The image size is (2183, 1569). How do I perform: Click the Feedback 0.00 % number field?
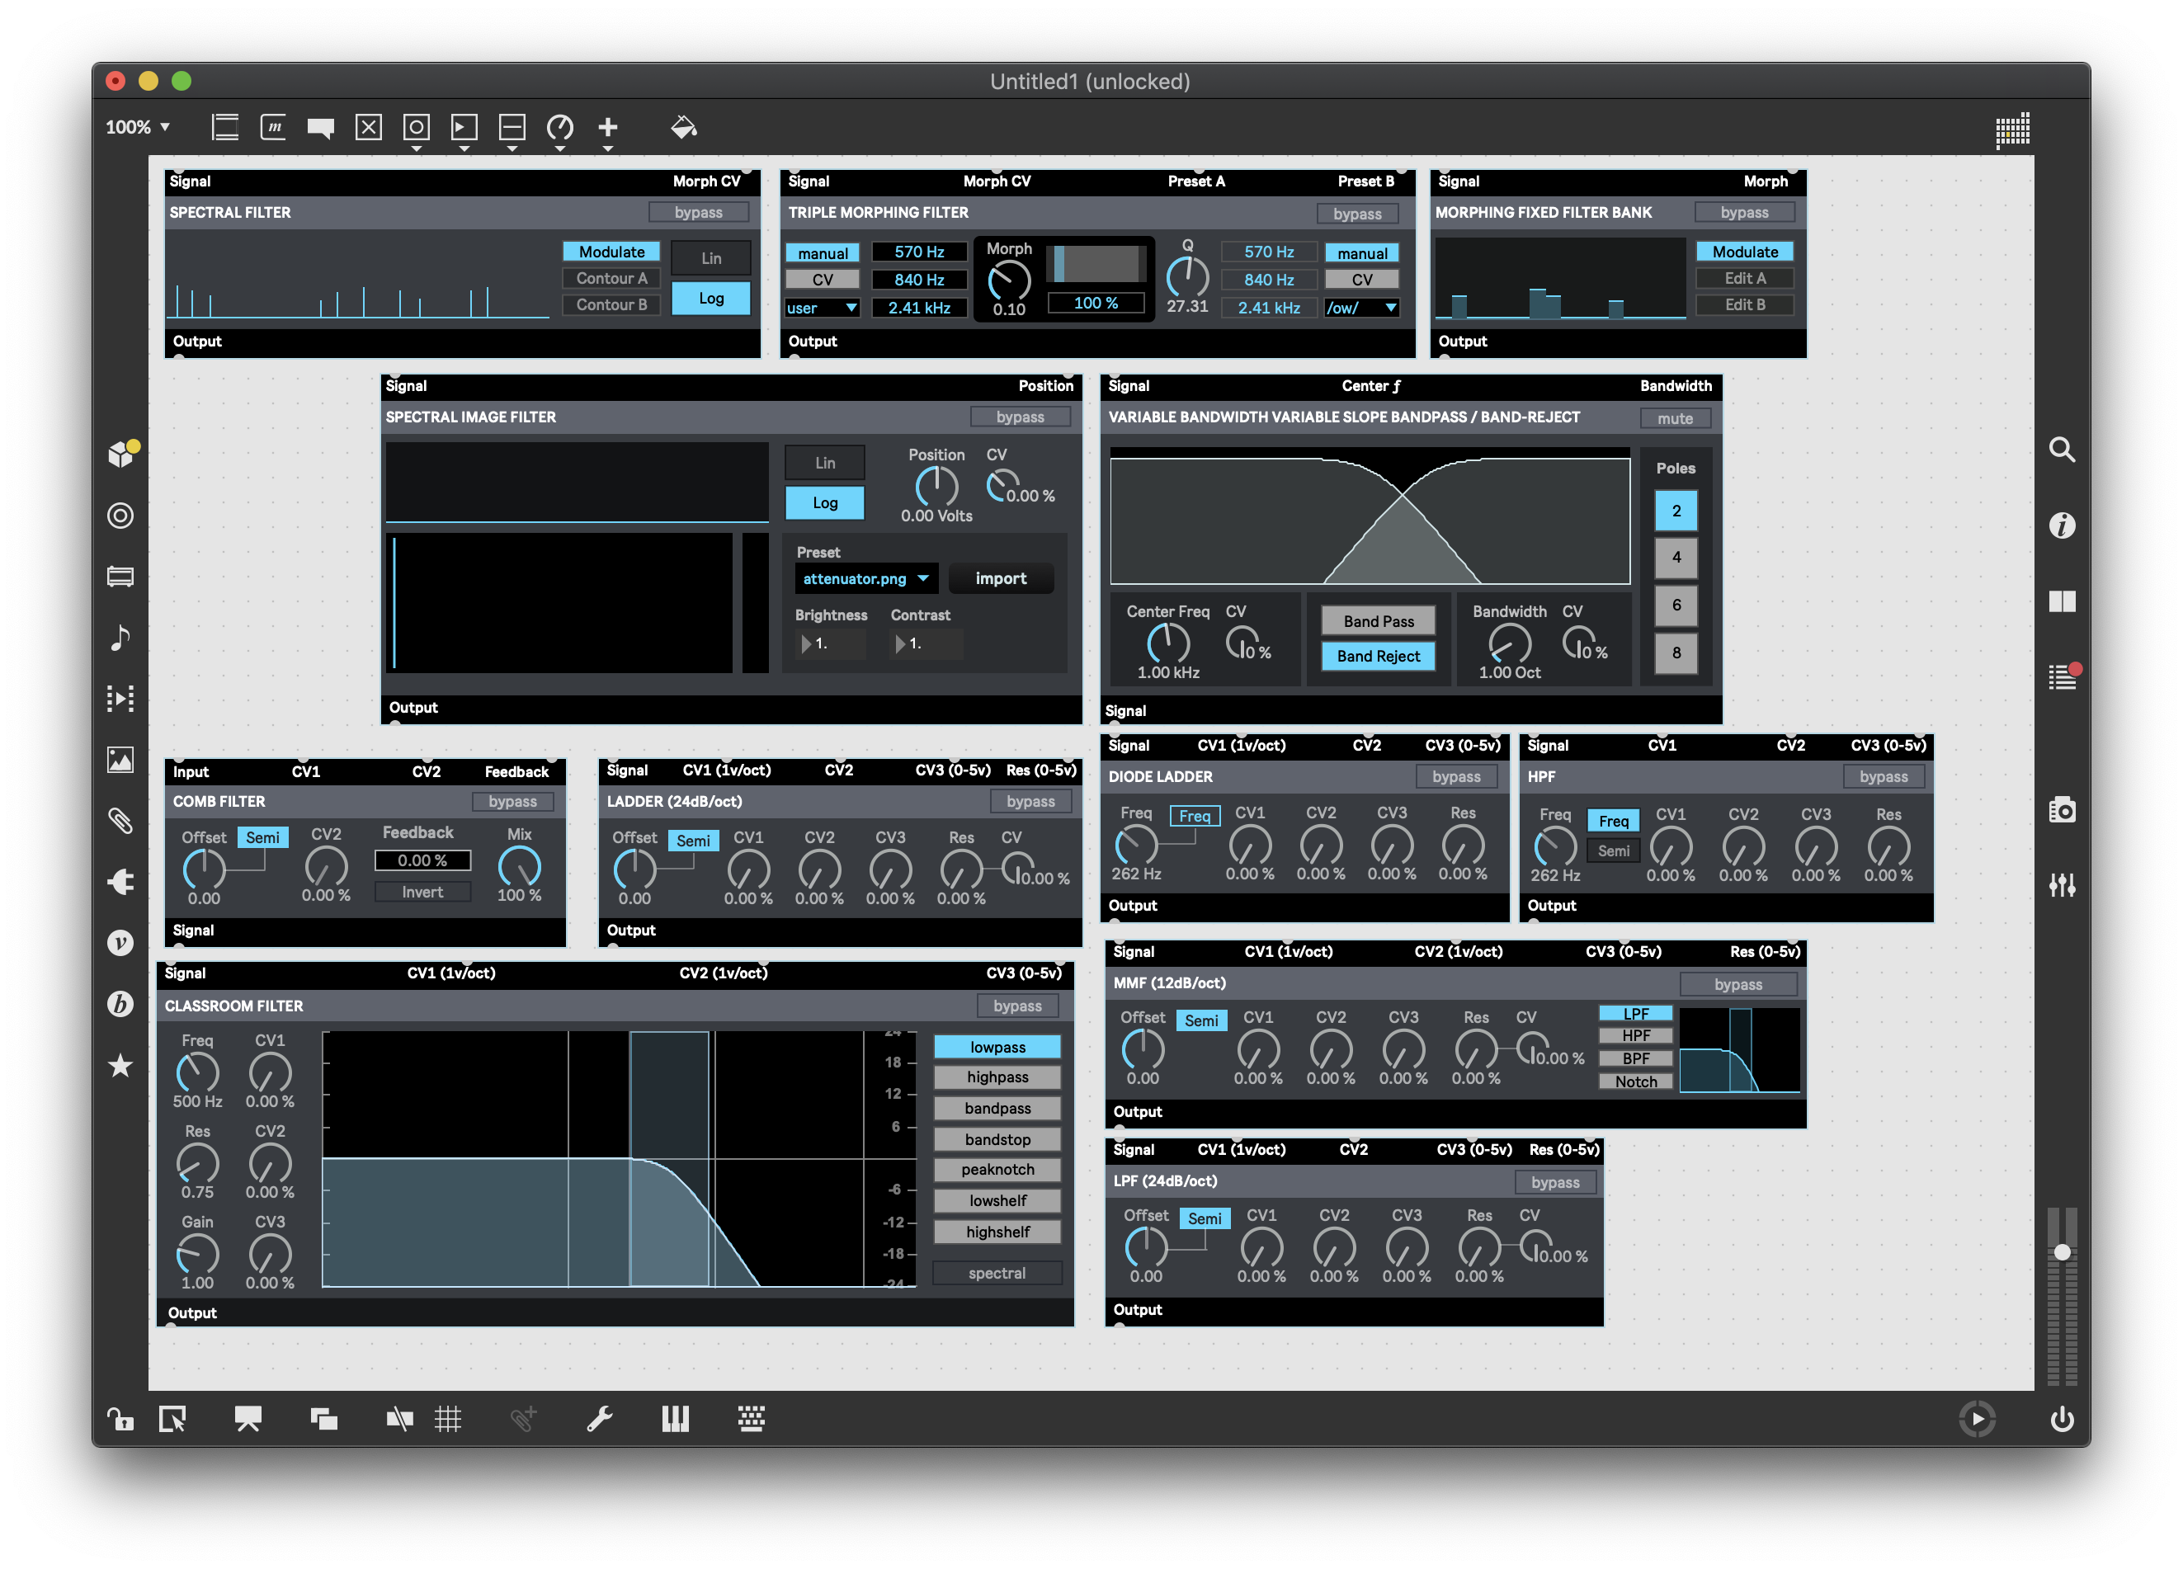422,860
